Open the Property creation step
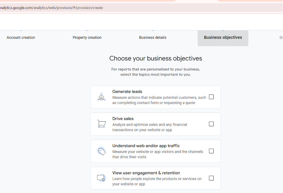 coord(87,37)
